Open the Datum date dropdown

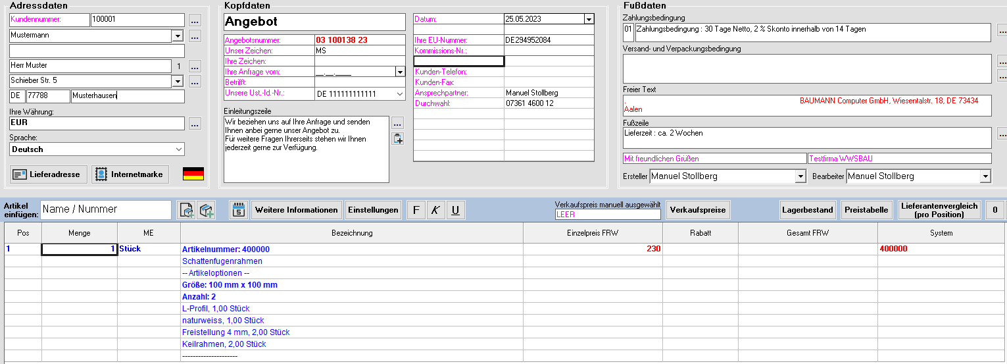click(589, 19)
